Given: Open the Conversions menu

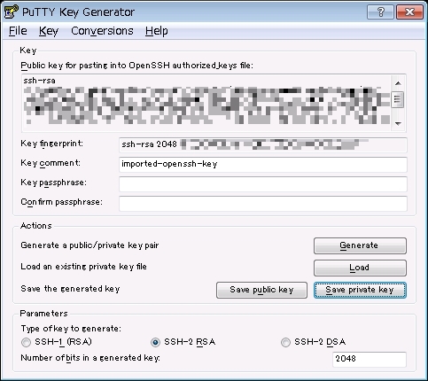Looking at the screenshot, I should 102,31.
